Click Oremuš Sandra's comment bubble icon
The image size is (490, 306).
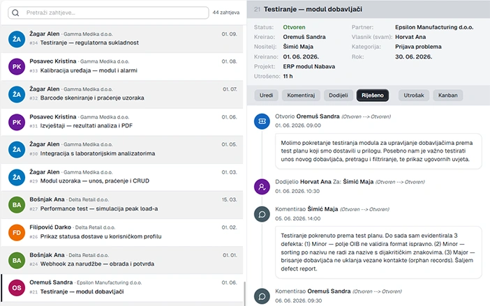point(262,295)
